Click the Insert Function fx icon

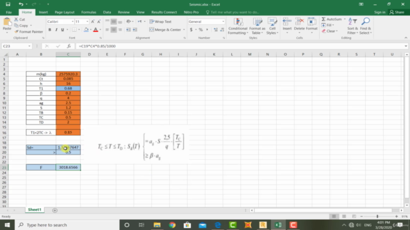tap(69, 46)
